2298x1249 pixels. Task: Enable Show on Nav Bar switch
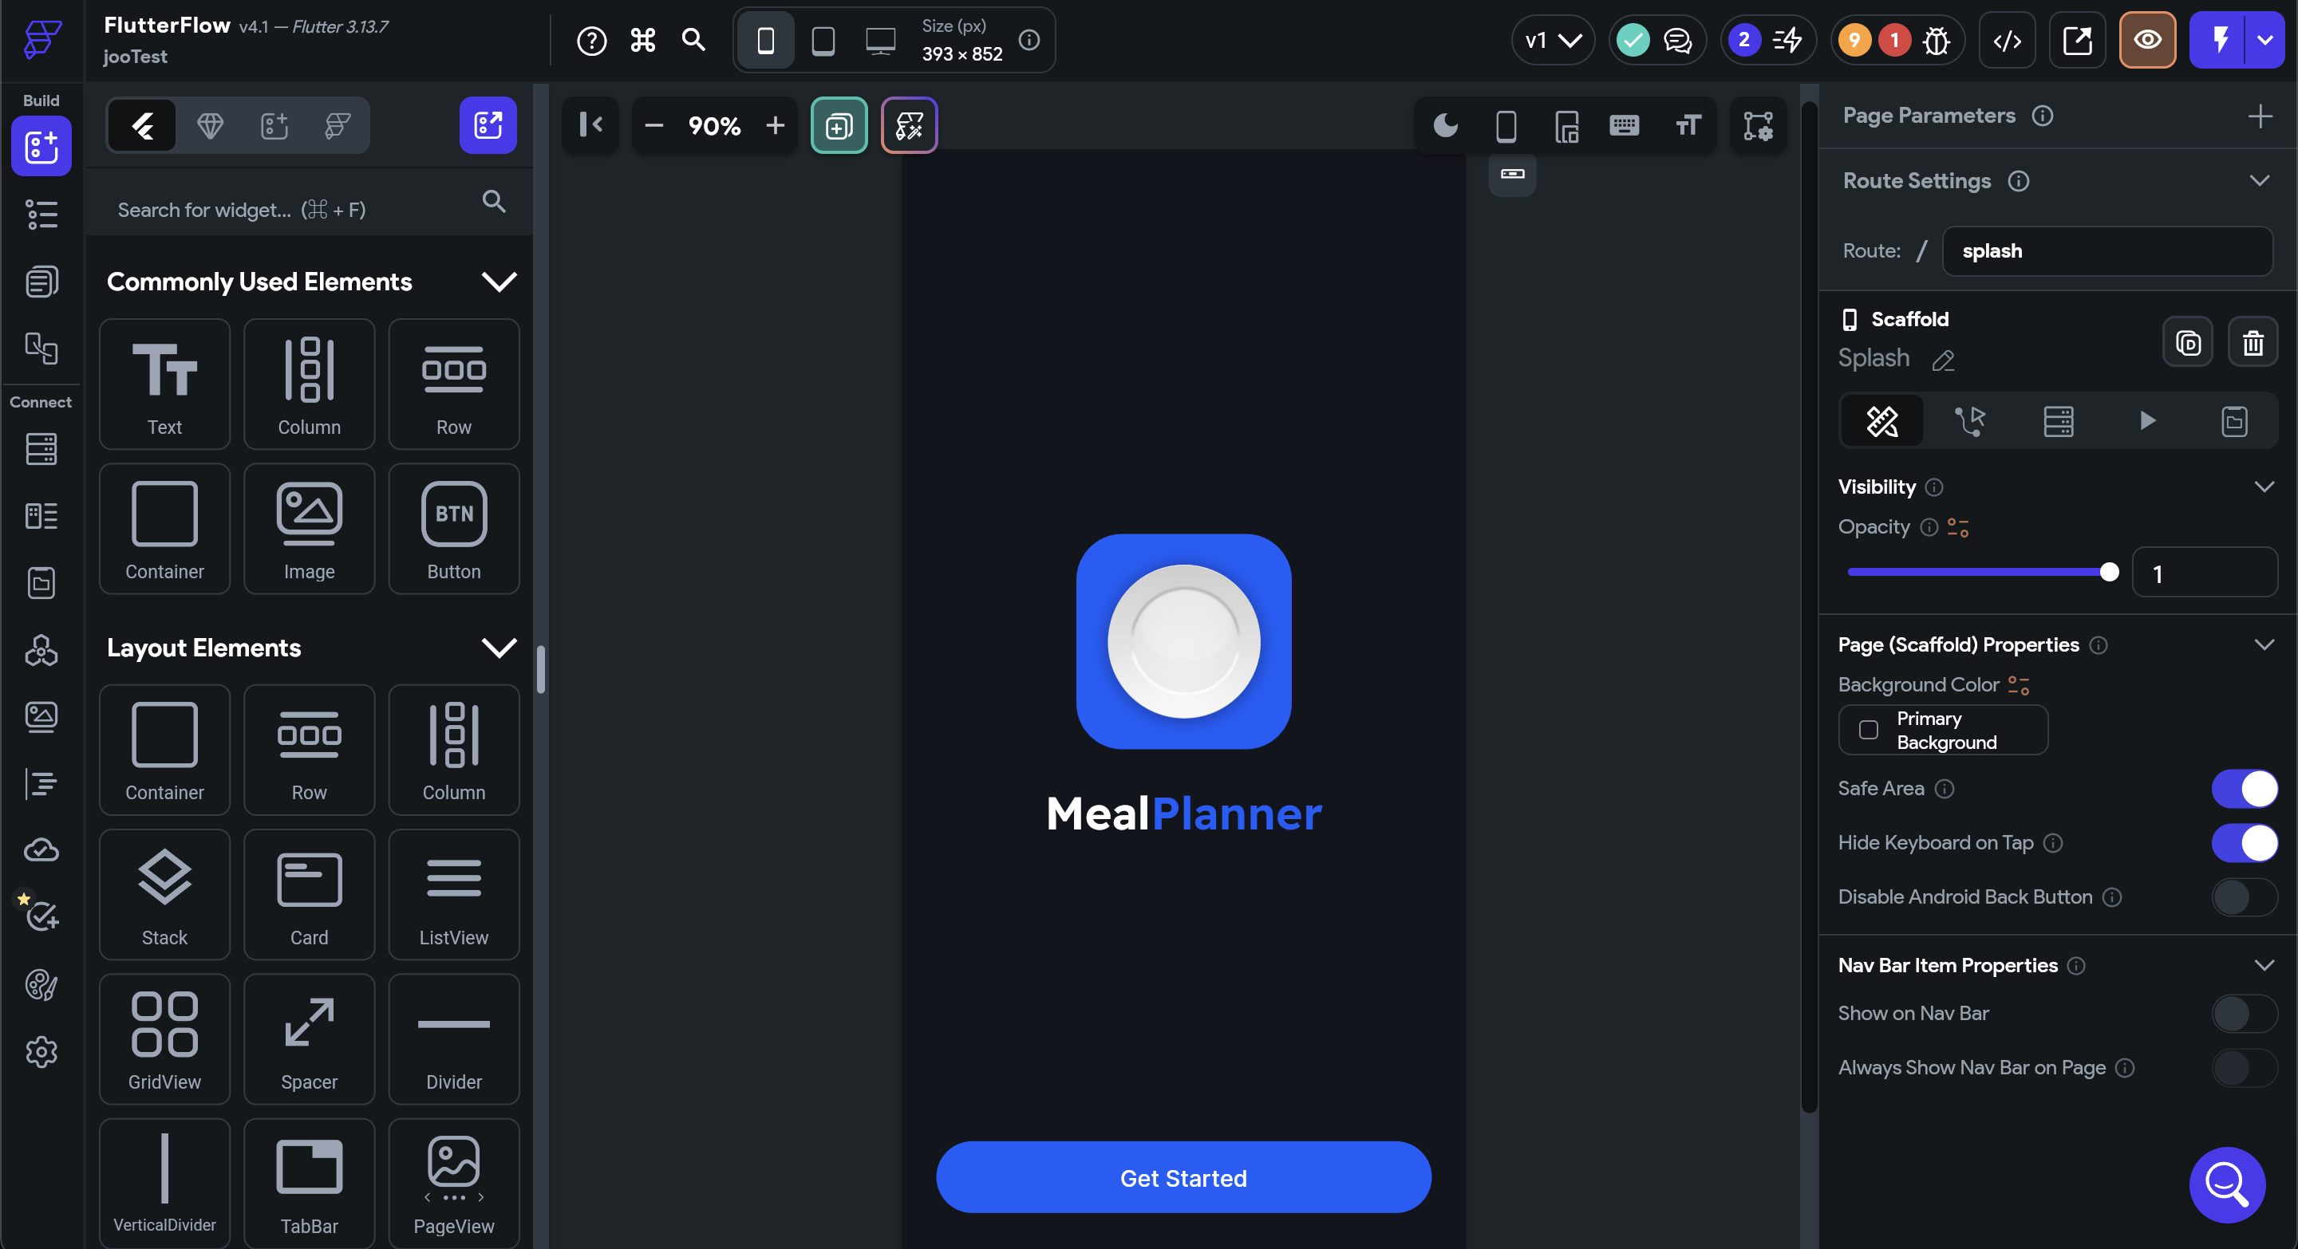[x=2244, y=1014]
